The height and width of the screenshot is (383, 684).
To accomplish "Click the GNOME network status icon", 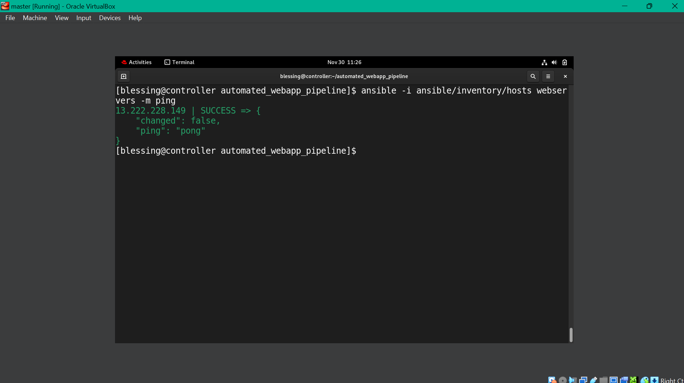I will (x=544, y=62).
